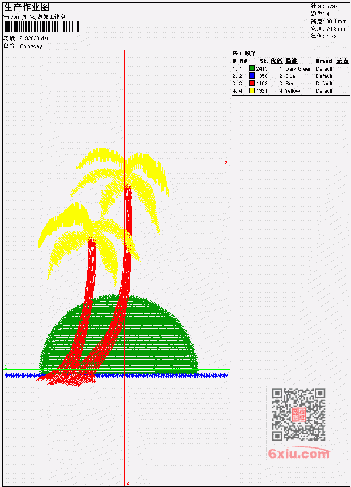
Task: Click the file name '2192820.dst'
Action: (33, 38)
